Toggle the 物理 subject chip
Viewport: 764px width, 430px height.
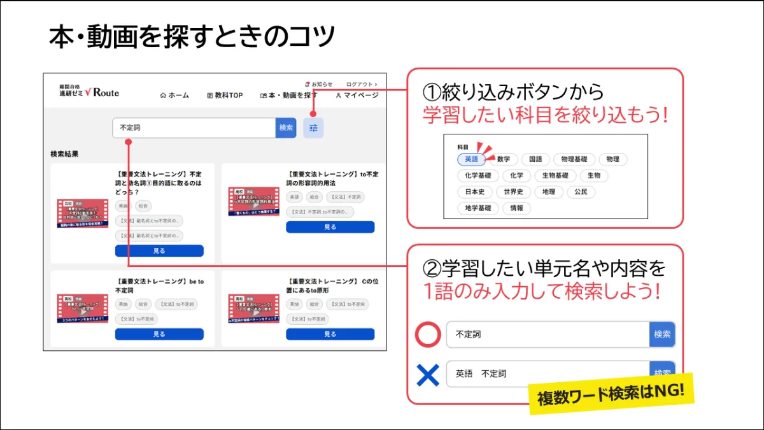click(613, 159)
